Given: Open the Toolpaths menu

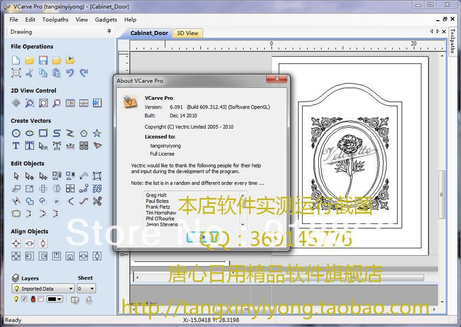Looking at the screenshot, I should coord(55,20).
